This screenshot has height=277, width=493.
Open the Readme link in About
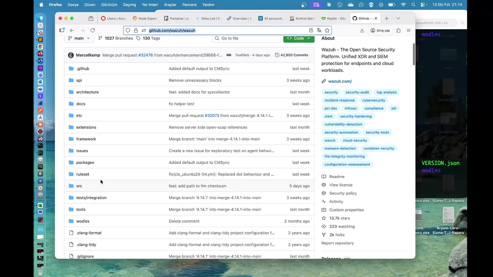pos(337,177)
